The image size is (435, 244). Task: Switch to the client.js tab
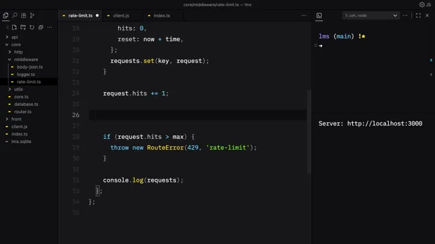click(x=121, y=16)
